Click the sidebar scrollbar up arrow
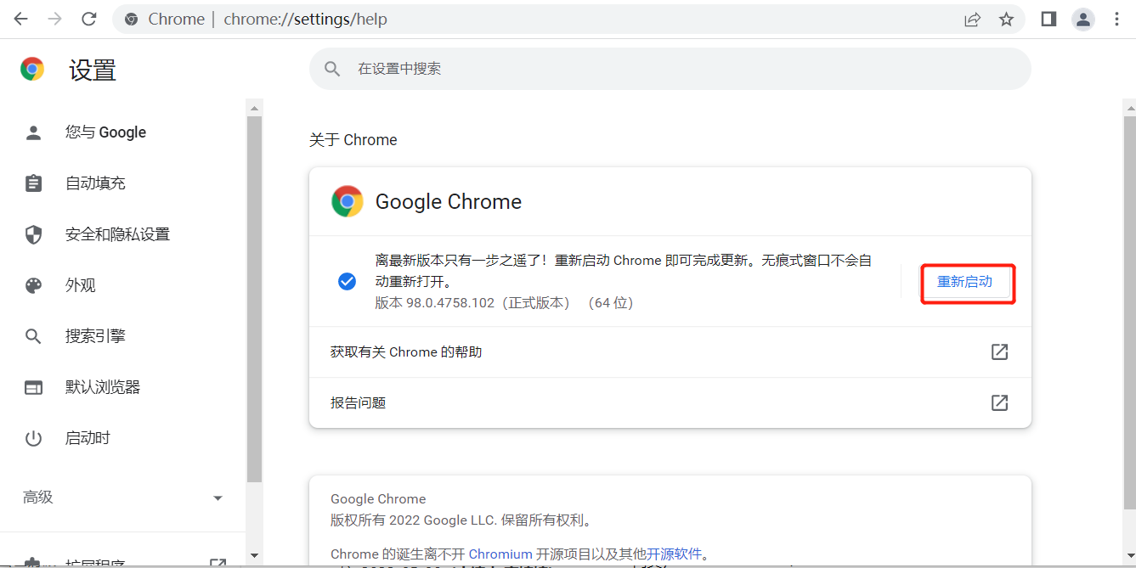The width and height of the screenshot is (1136, 568). click(253, 108)
